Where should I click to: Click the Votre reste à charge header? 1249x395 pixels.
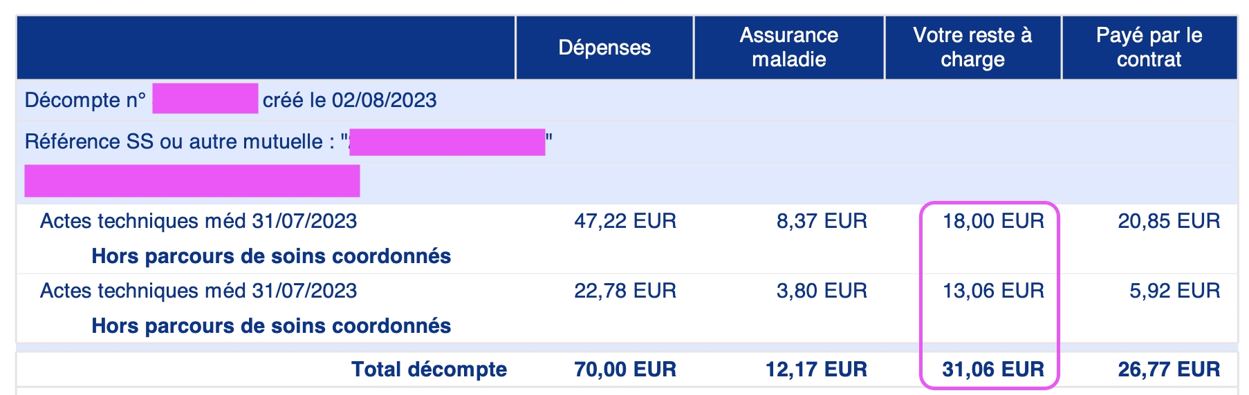[x=972, y=47]
